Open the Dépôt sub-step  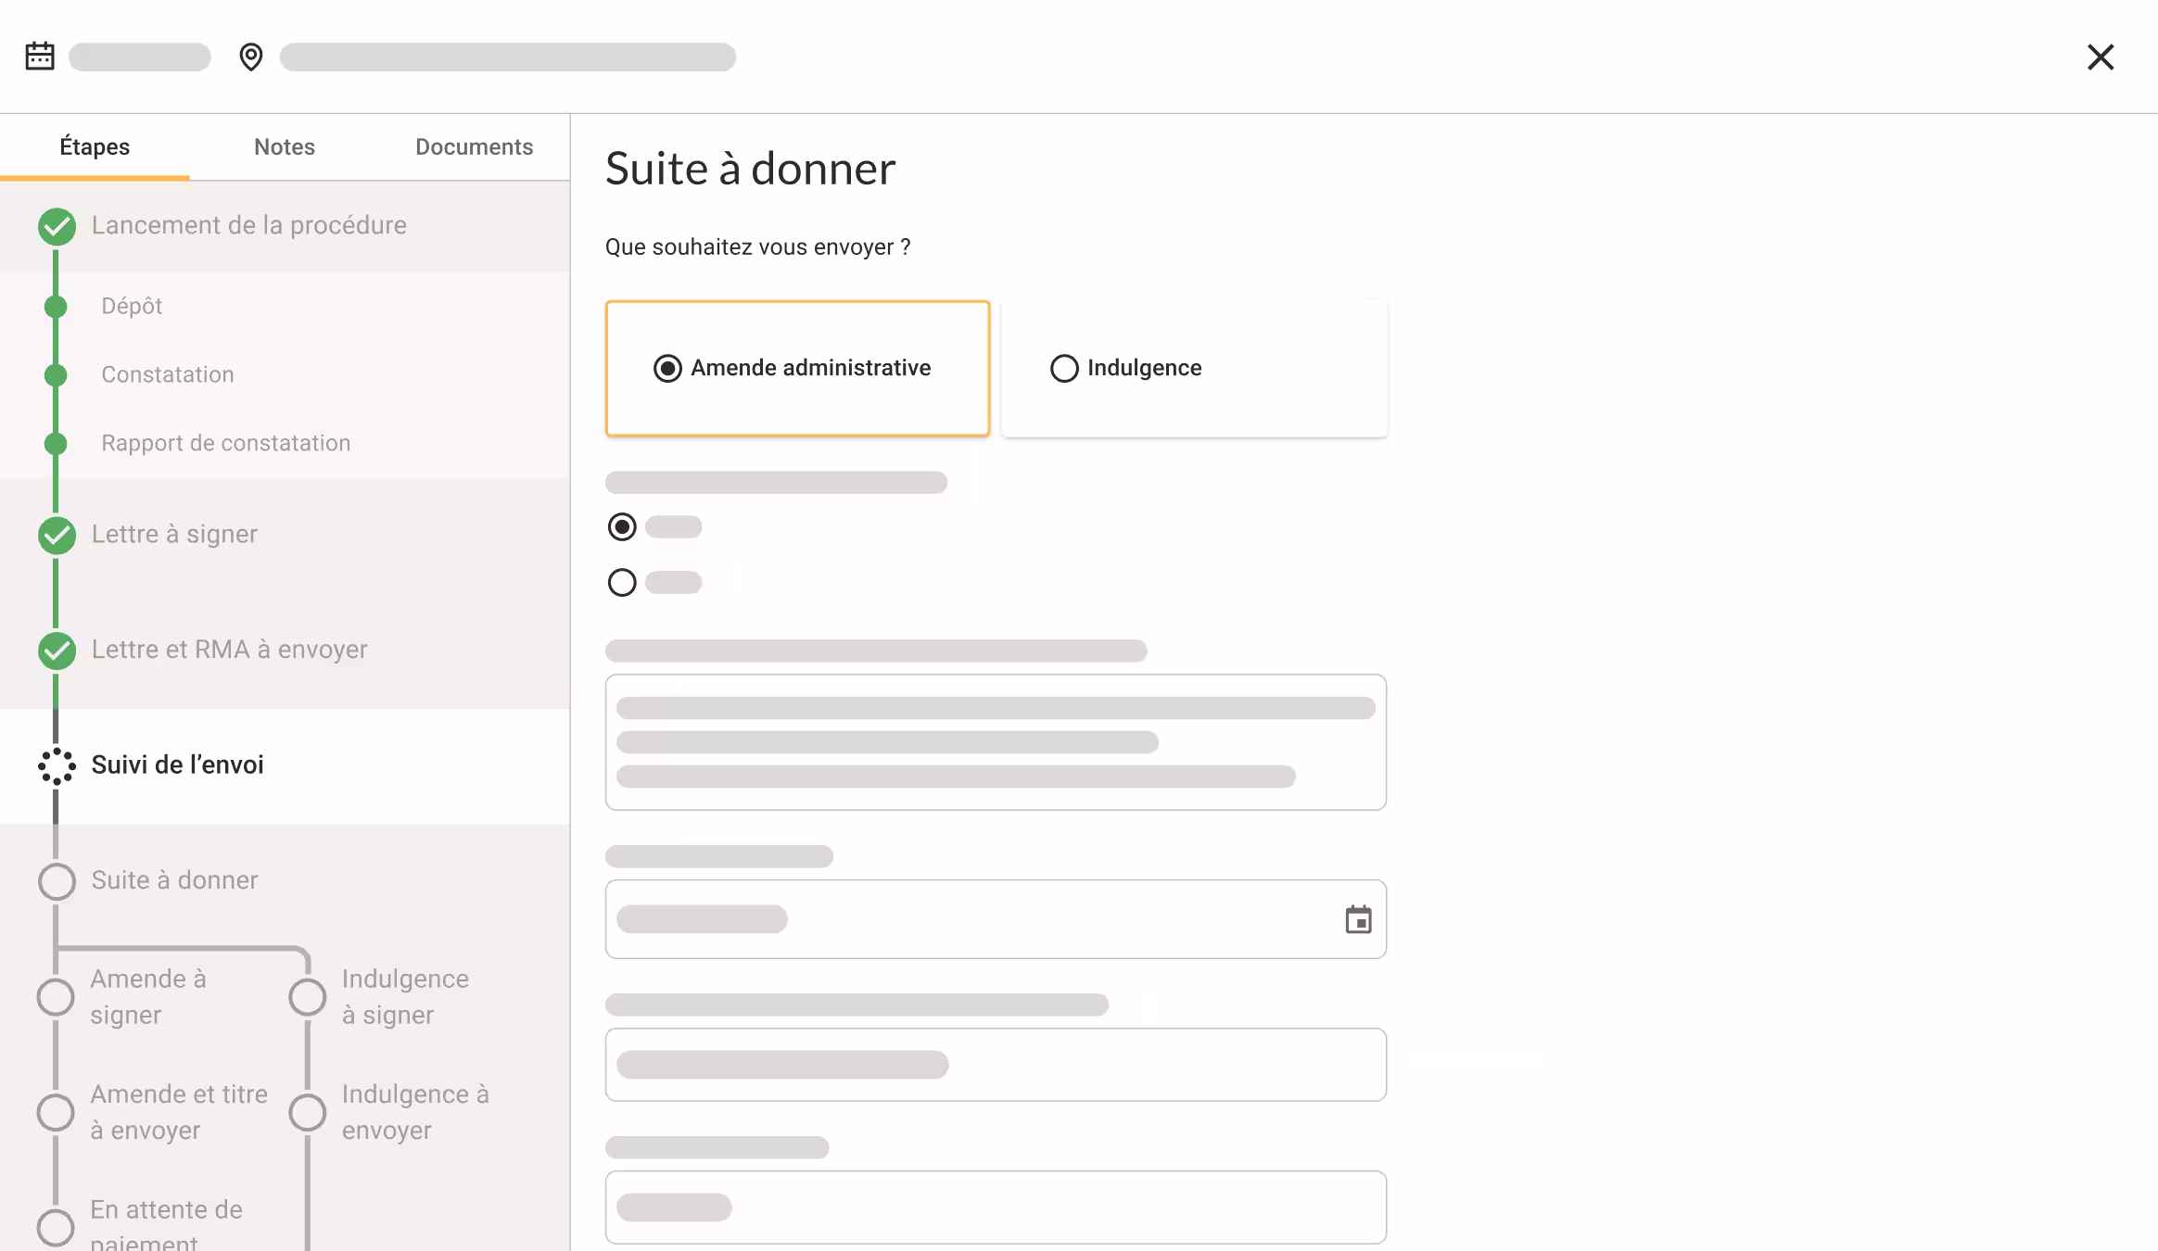(132, 306)
